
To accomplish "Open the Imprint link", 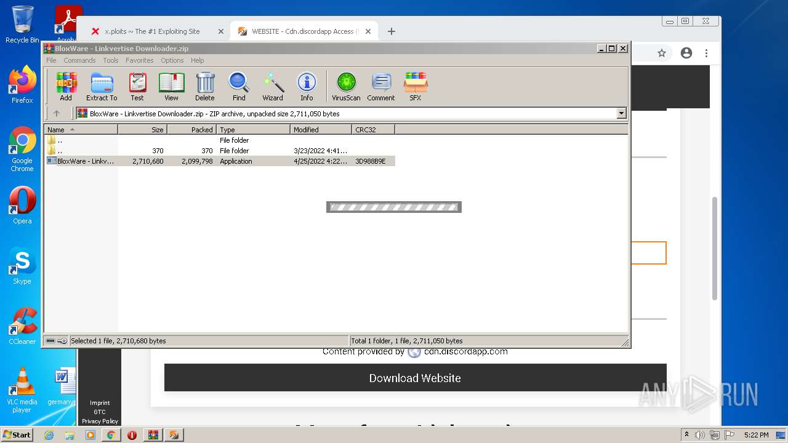I will point(100,403).
